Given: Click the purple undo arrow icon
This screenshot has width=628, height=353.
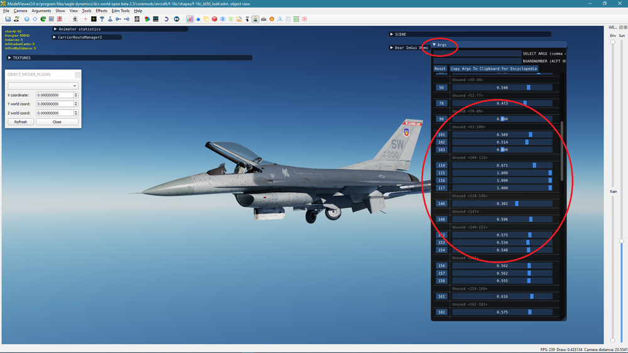Looking at the screenshot, I should (166, 19).
